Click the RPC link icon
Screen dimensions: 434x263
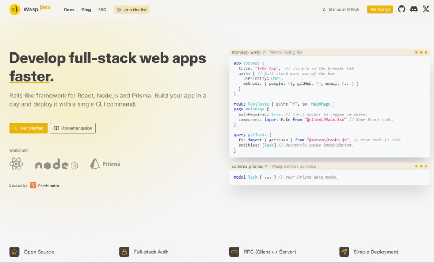[x=234, y=252]
